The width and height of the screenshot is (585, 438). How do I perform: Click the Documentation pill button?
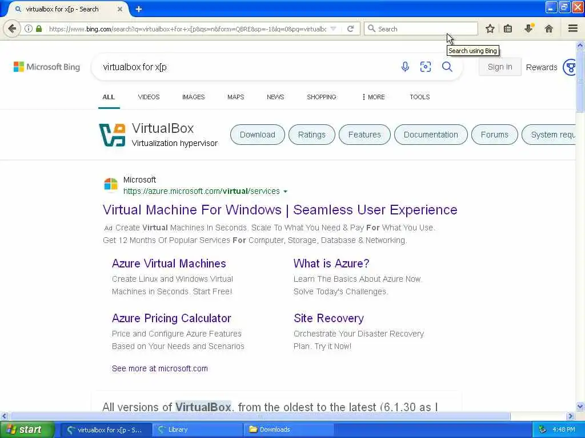pyautogui.click(x=431, y=135)
